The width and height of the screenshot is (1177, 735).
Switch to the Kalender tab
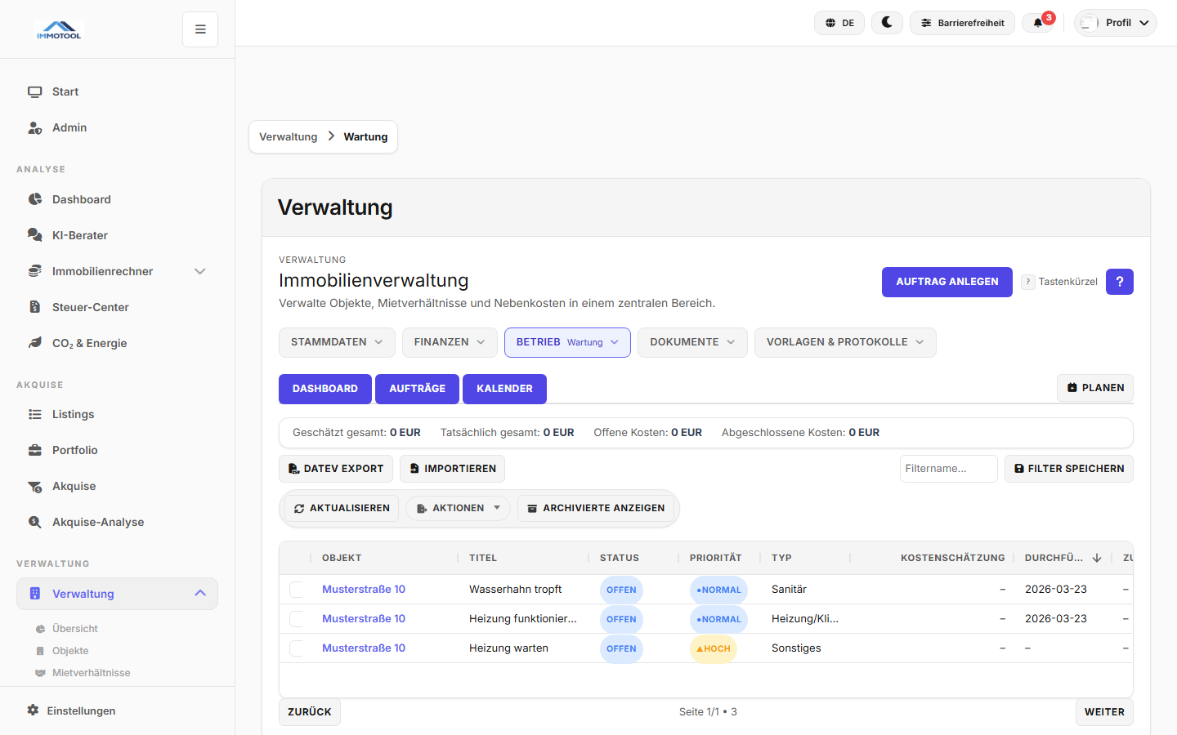coord(504,389)
